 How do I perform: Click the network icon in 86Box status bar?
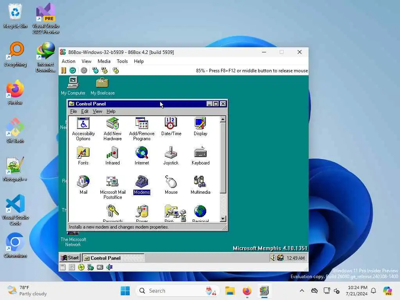(91, 267)
